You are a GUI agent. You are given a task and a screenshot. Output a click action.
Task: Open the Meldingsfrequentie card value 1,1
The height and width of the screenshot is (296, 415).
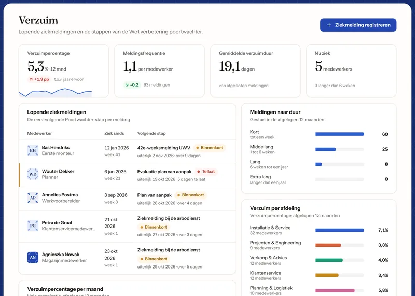point(130,66)
